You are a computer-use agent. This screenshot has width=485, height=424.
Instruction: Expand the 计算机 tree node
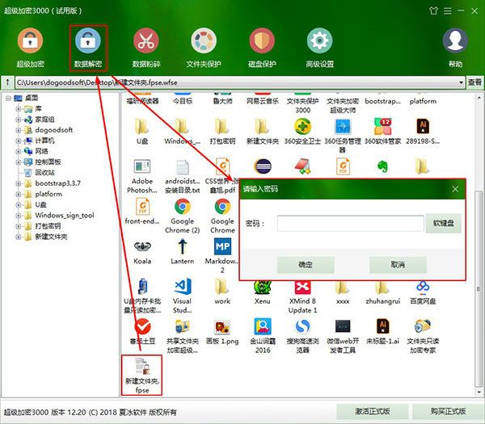coord(19,140)
